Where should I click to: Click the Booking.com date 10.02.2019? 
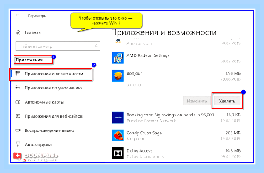[231, 121]
